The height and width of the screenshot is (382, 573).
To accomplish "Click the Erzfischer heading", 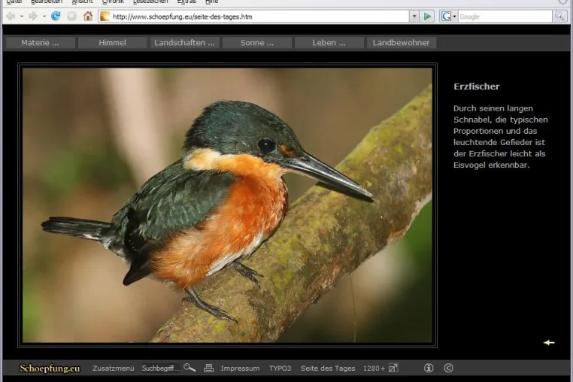I will tap(476, 86).
